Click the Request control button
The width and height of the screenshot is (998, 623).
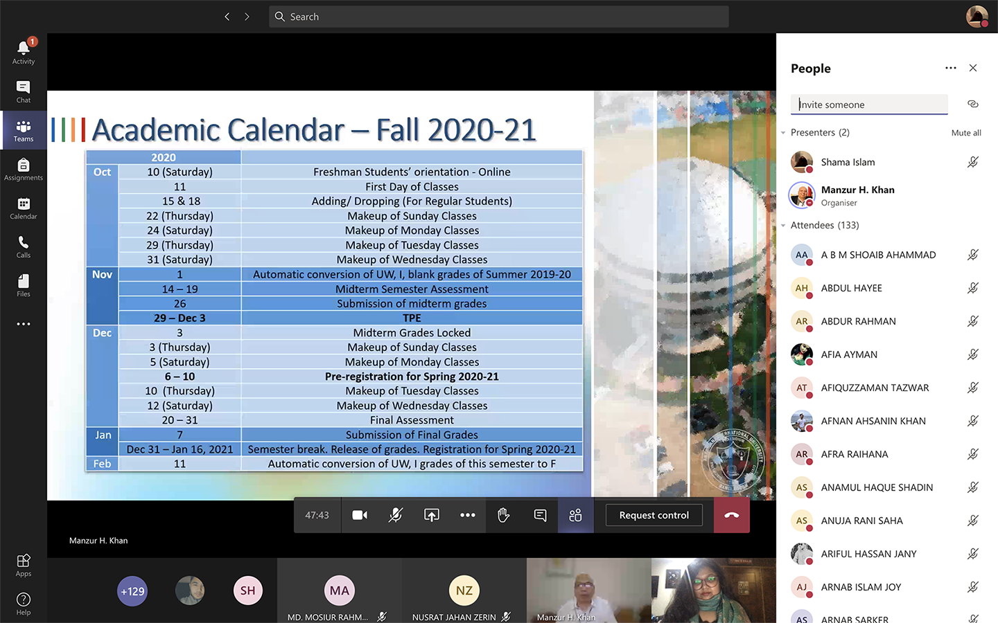pyautogui.click(x=654, y=515)
